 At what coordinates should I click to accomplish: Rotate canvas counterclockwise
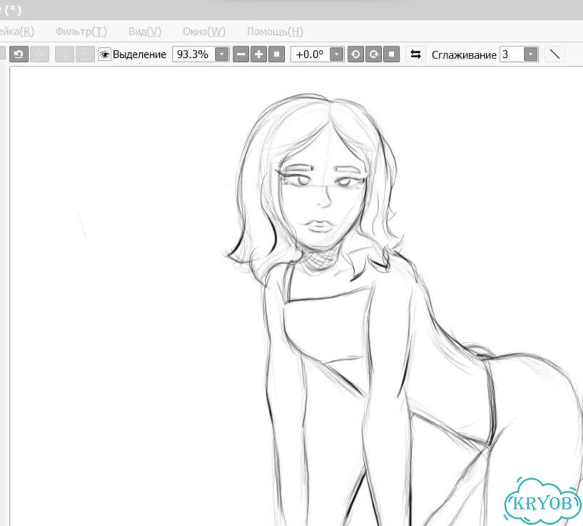point(355,54)
